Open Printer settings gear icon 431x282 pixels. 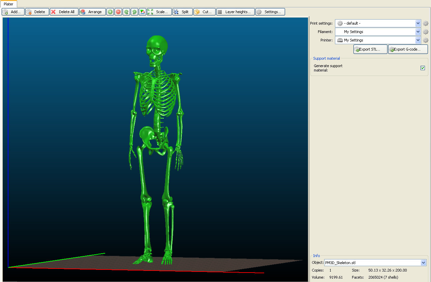[426, 40]
